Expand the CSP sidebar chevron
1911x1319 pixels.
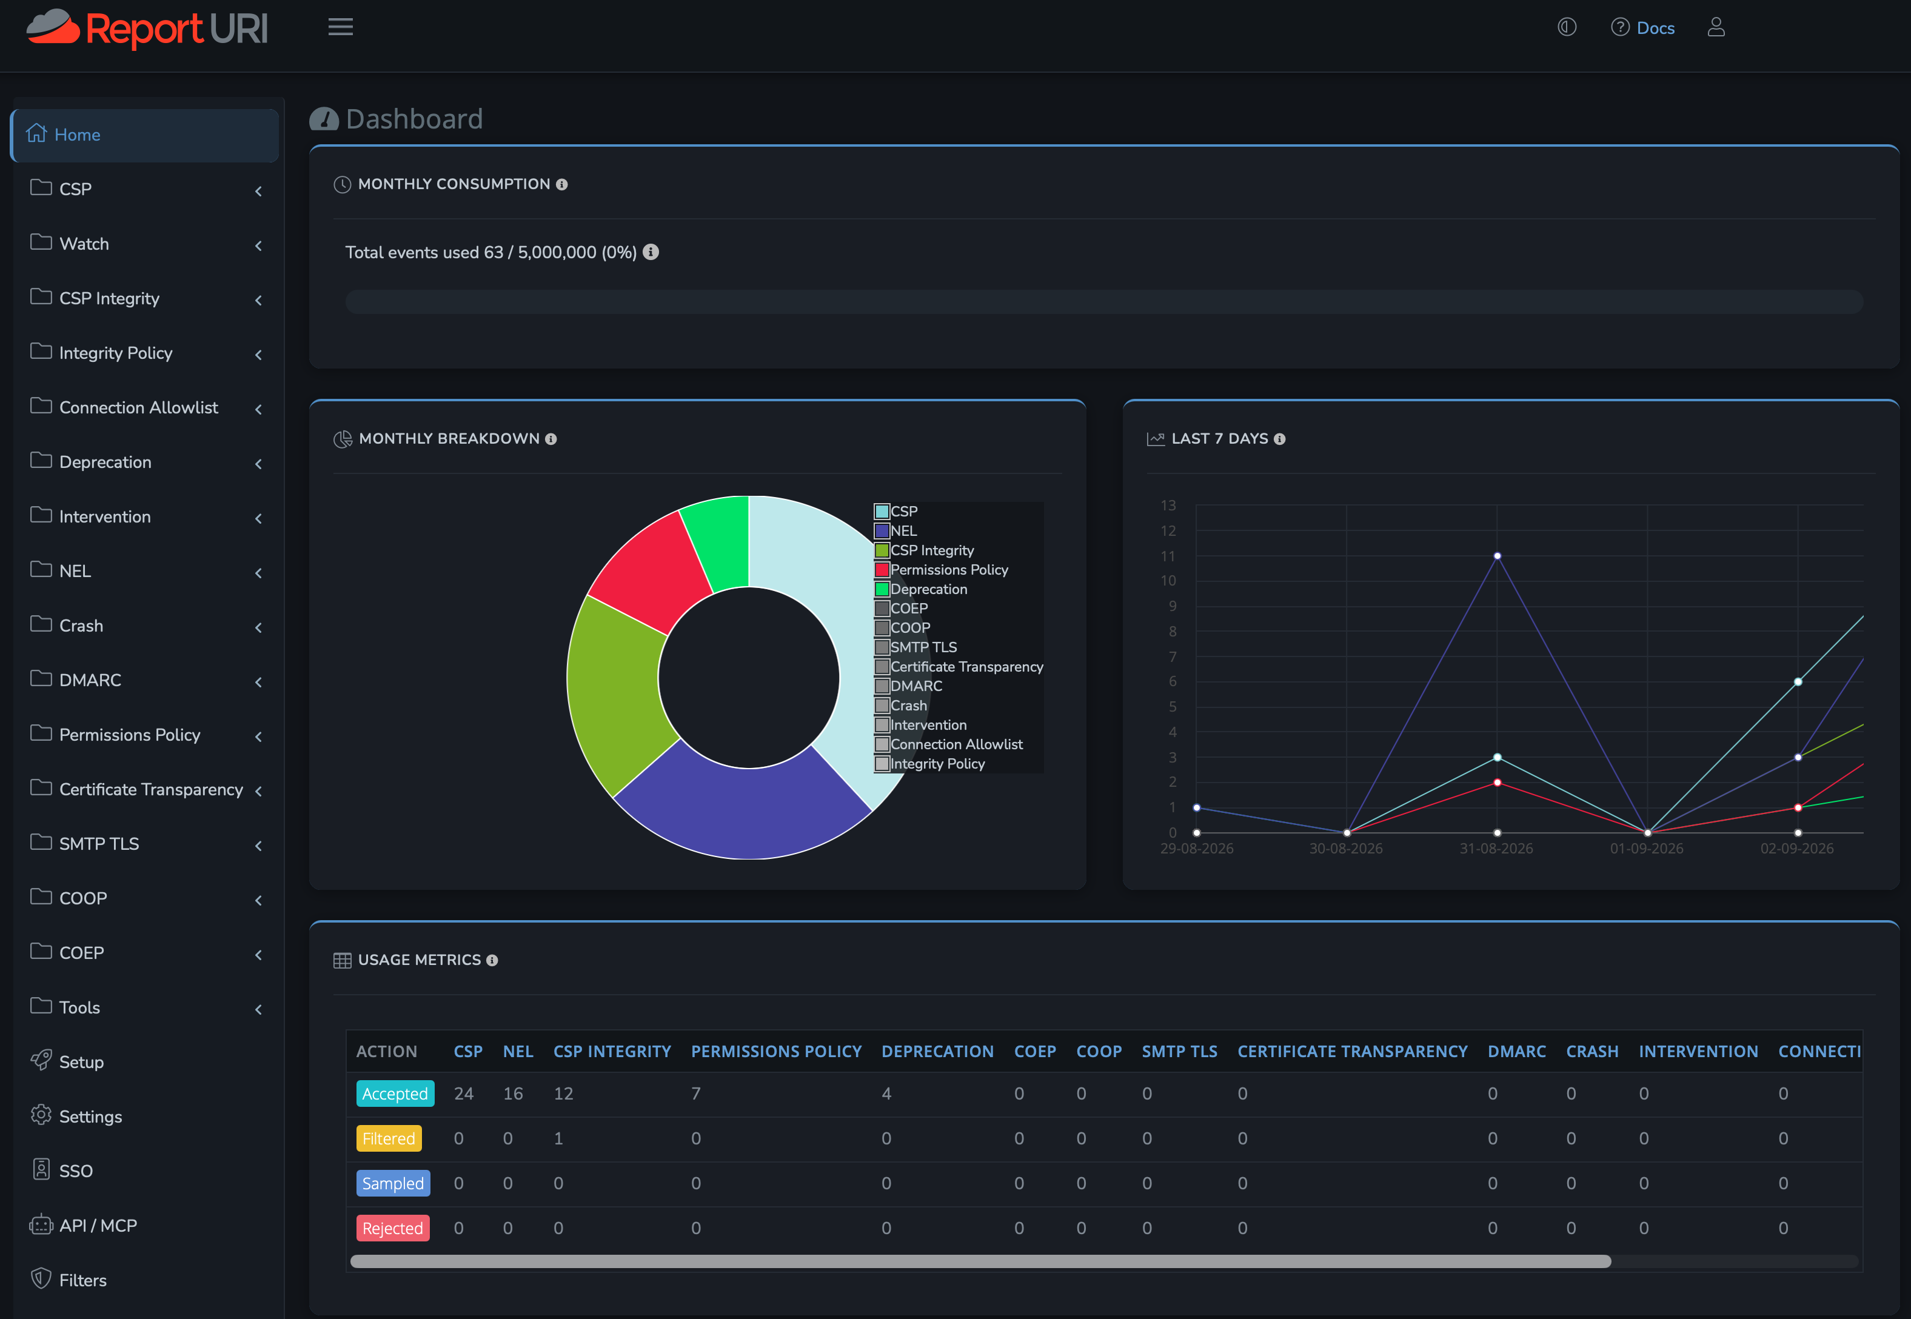tap(259, 191)
